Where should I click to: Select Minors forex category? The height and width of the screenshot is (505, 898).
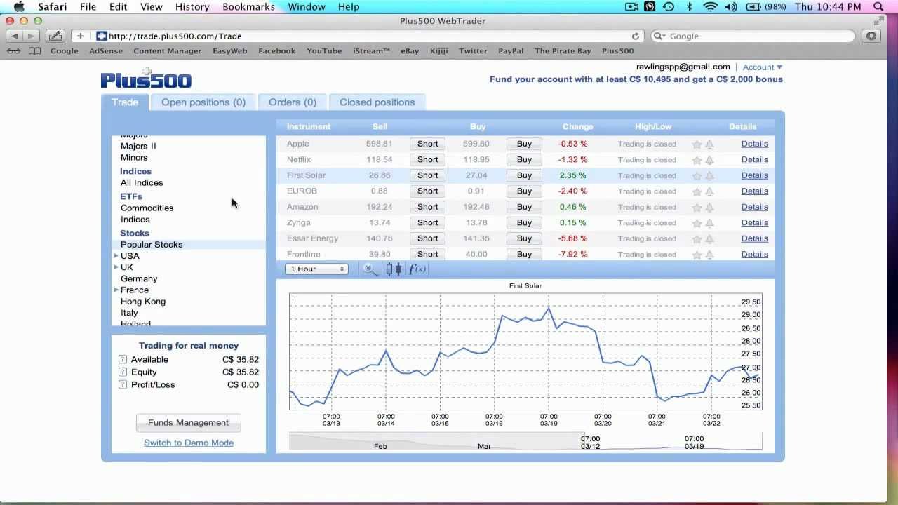click(x=134, y=158)
